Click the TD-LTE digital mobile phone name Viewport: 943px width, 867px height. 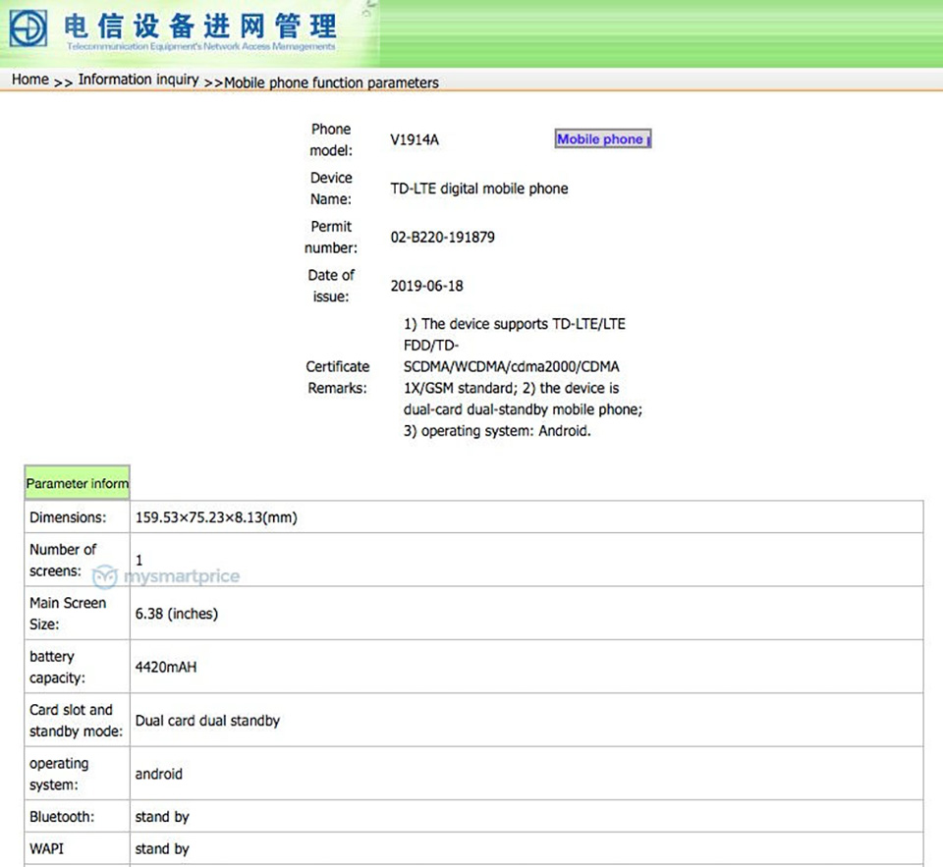(479, 189)
